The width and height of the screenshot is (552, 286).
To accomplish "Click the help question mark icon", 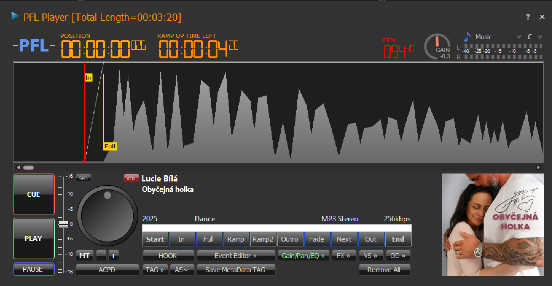I will (x=528, y=17).
